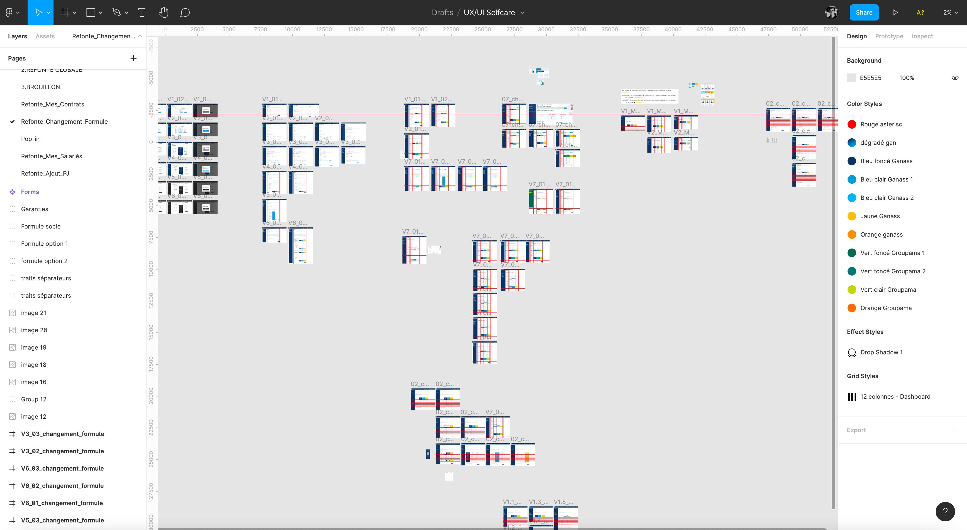Open main menu dropdown chevron
The image size is (967, 530).
18,13
